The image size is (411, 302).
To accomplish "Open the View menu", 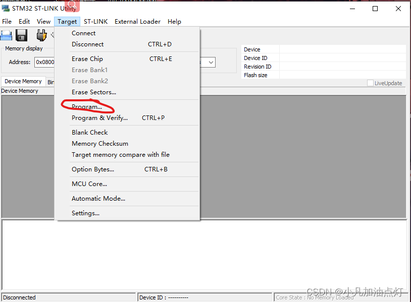I will tap(43, 22).
